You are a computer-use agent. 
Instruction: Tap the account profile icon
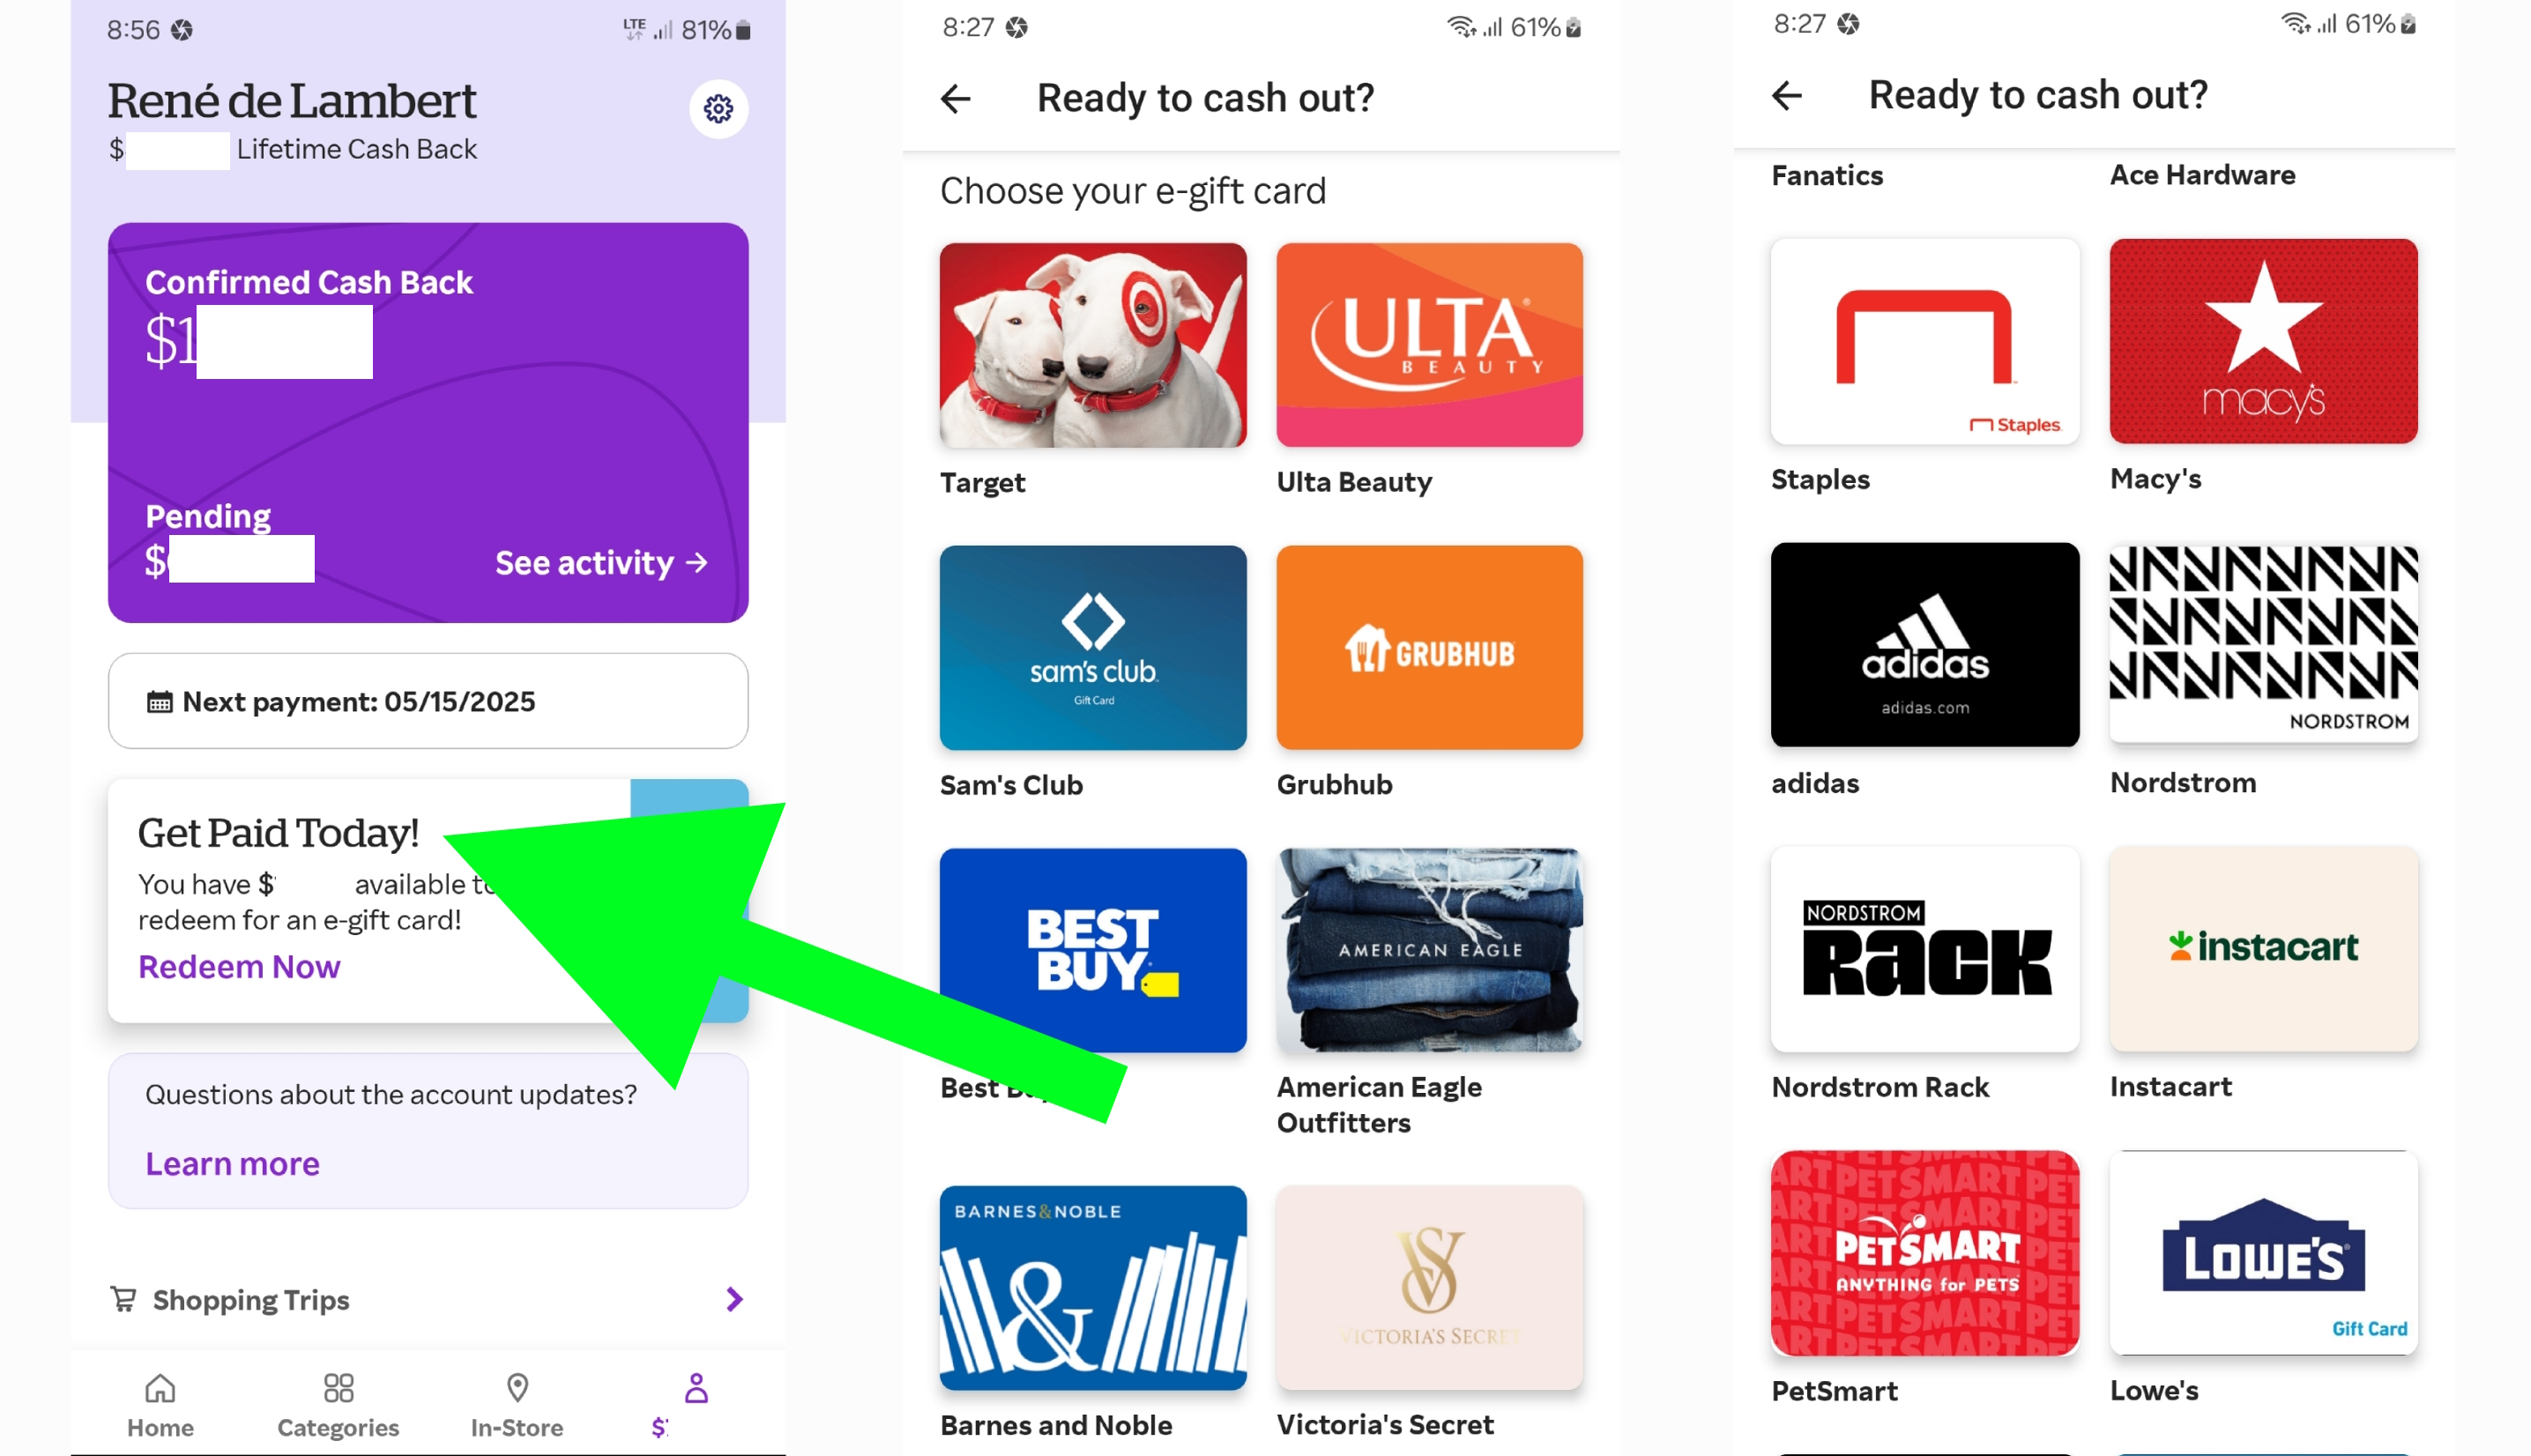pyautogui.click(x=696, y=1388)
